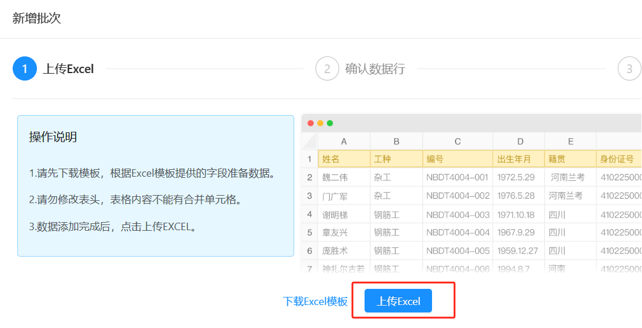Screen dimensions: 642x328
Task: Select the 上传Excel step label at top
Action: click(68, 69)
